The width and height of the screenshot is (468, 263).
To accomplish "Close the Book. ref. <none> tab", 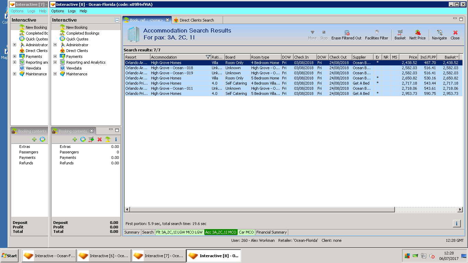I will pyautogui.click(x=167, y=20).
